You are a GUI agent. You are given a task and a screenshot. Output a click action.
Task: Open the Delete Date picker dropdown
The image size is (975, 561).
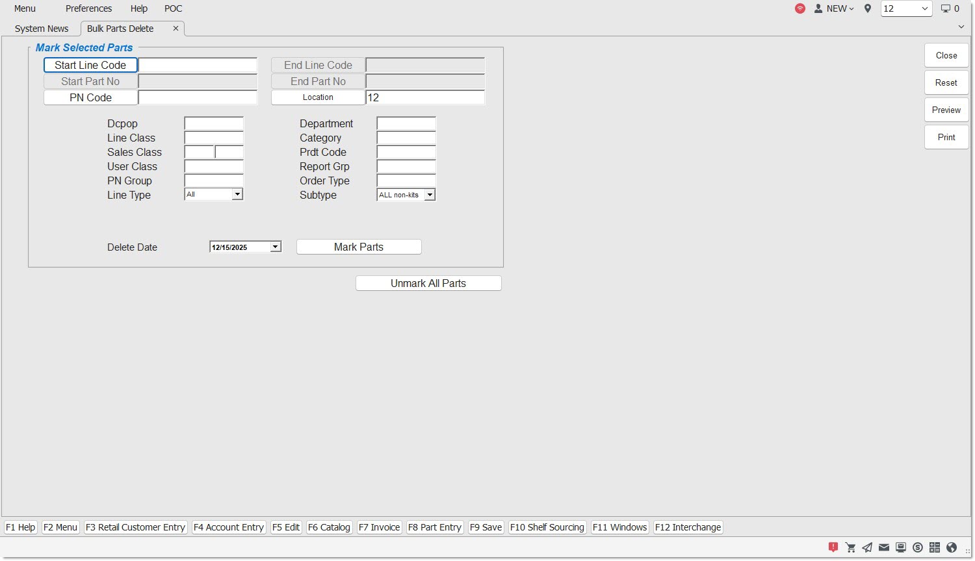tap(276, 247)
